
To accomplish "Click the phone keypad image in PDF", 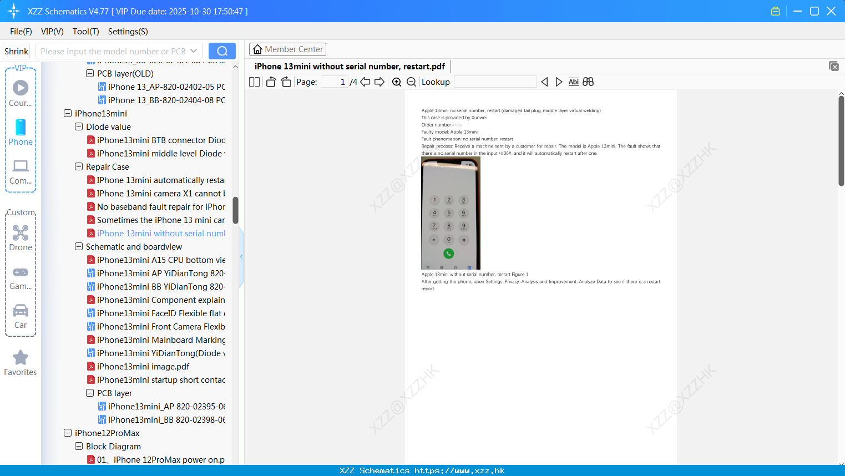I will pos(451,213).
